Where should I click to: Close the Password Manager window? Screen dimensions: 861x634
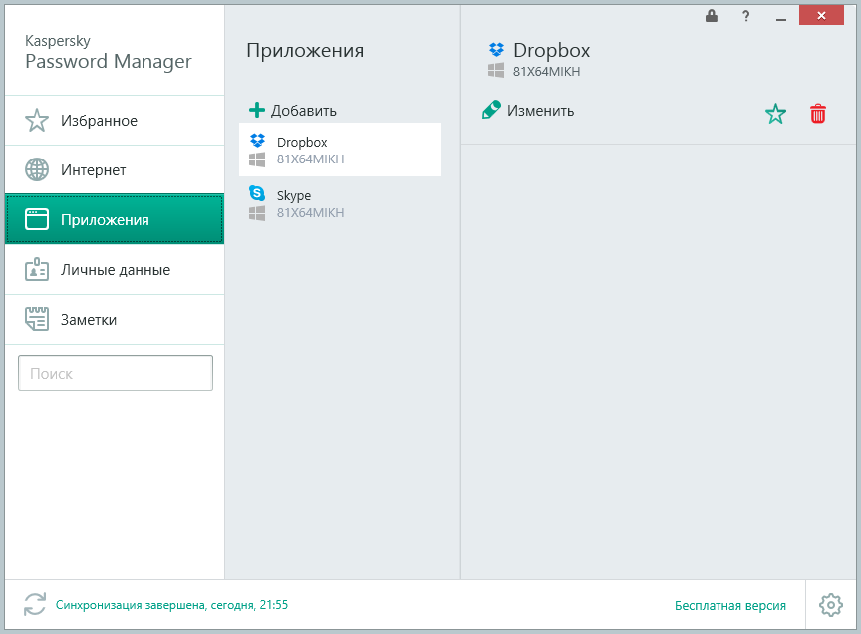[821, 15]
